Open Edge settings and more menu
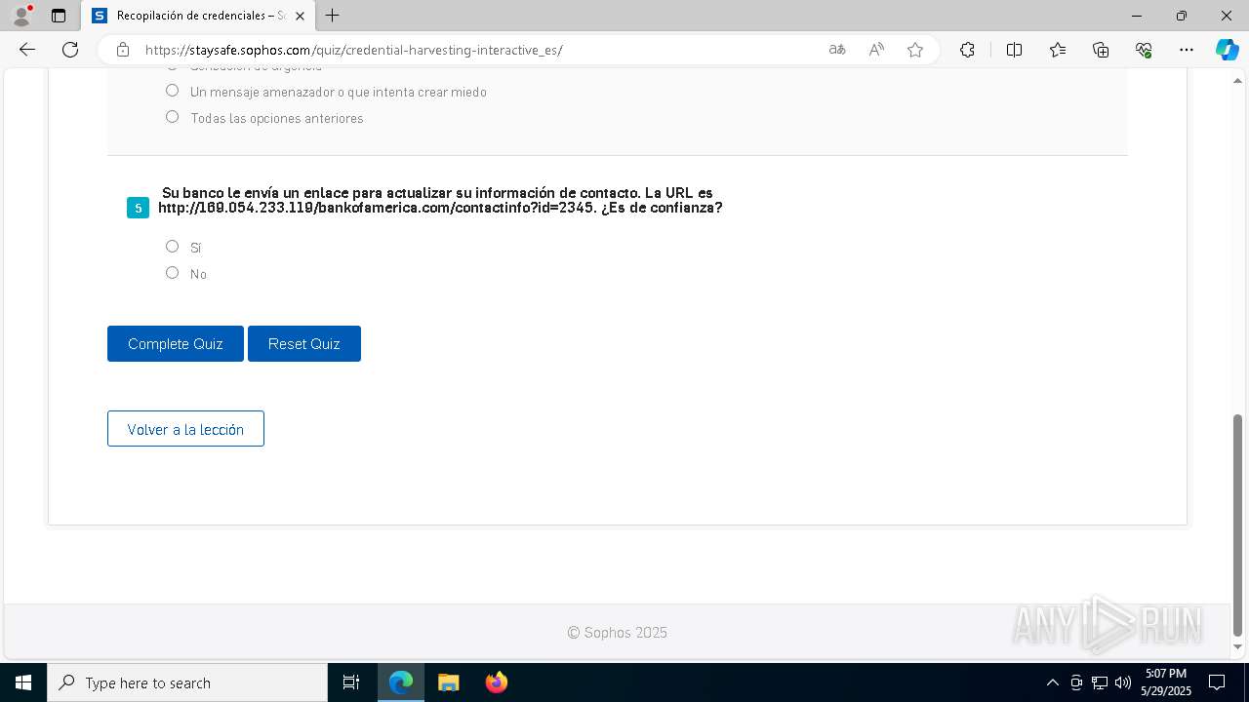Image resolution: width=1249 pixels, height=702 pixels. [1187, 50]
